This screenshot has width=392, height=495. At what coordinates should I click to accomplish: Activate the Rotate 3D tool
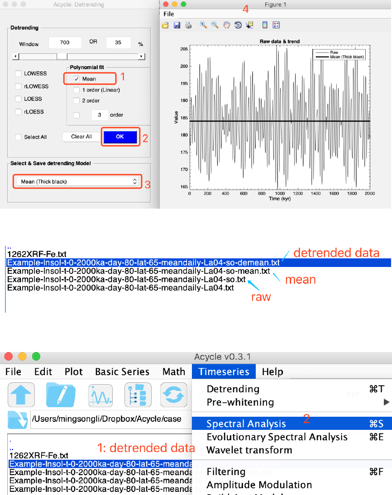pyautogui.click(x=238, y=25)
